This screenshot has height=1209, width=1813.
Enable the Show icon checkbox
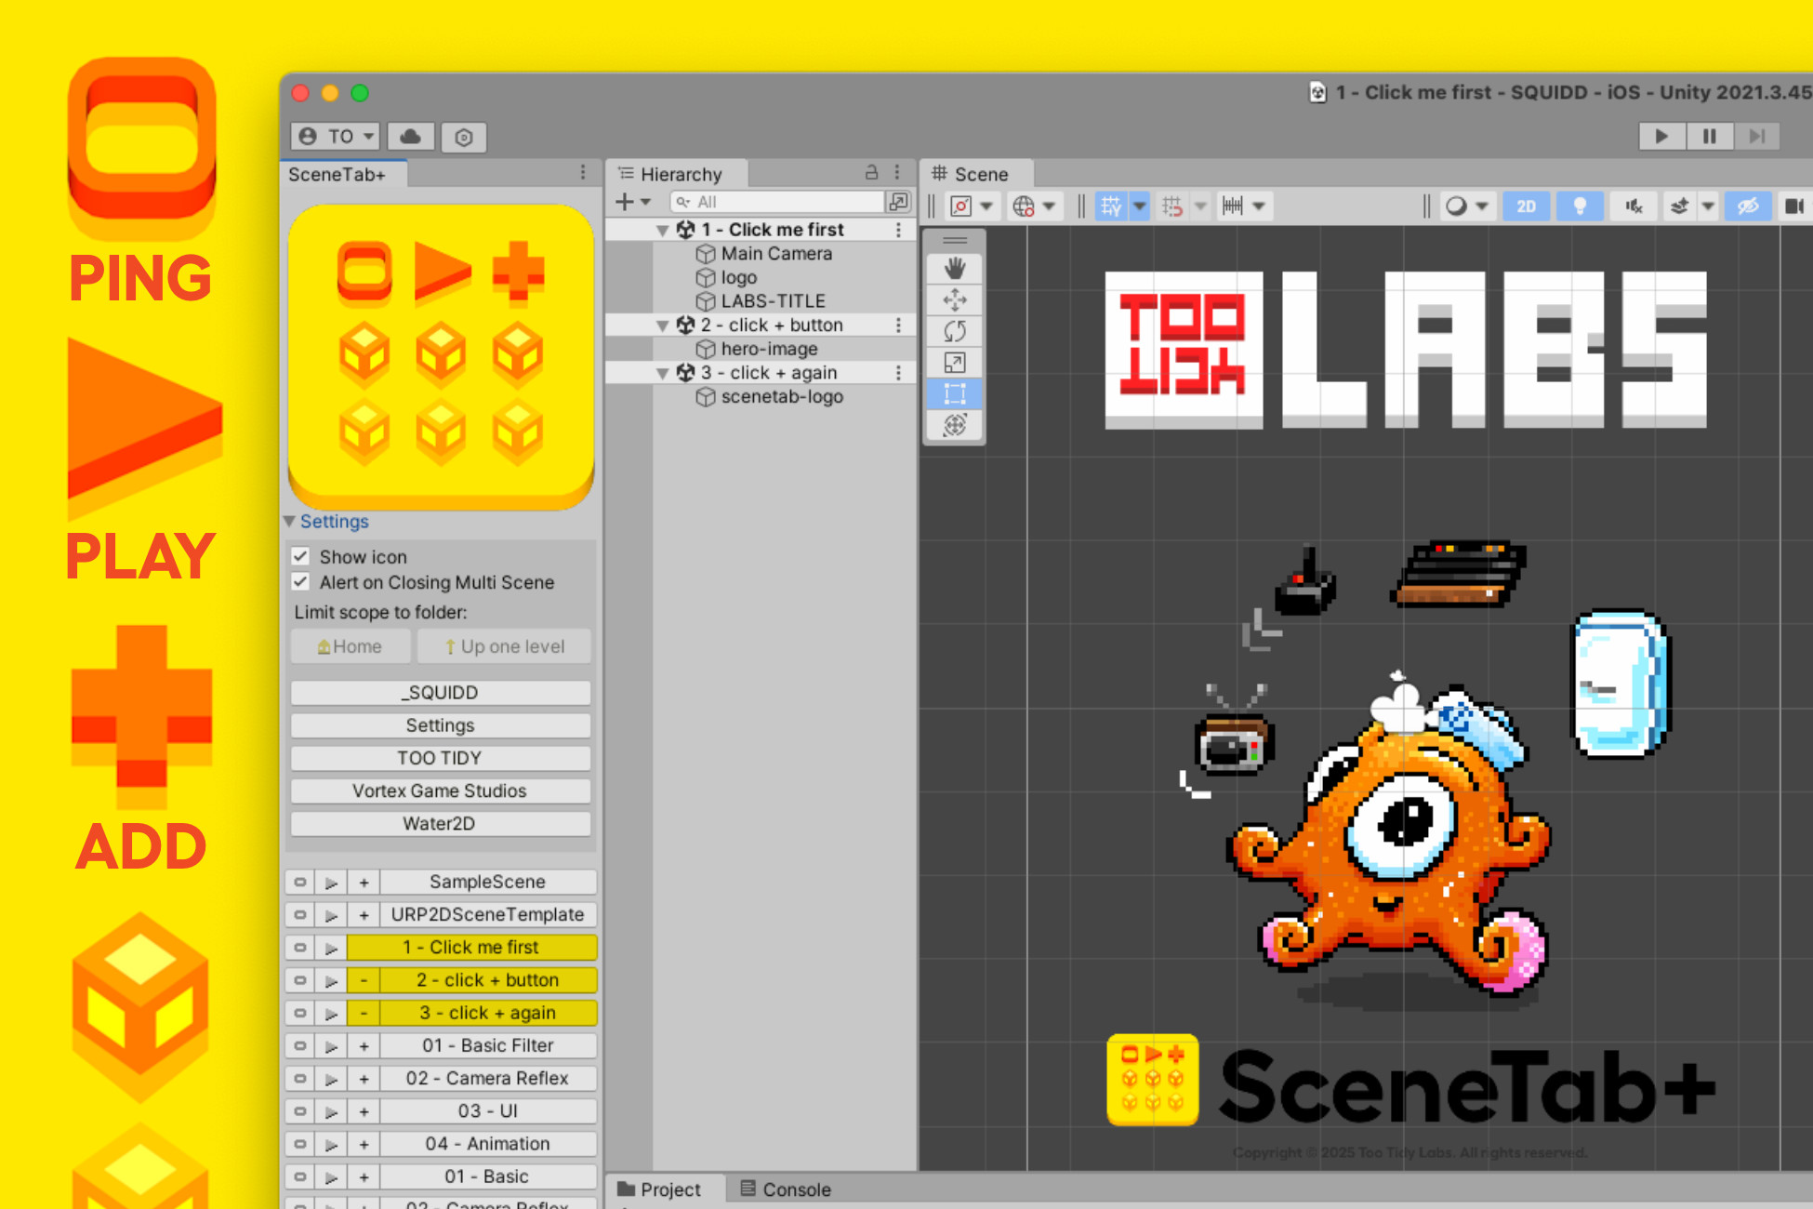pyautogui.click(x=300, y=556)
